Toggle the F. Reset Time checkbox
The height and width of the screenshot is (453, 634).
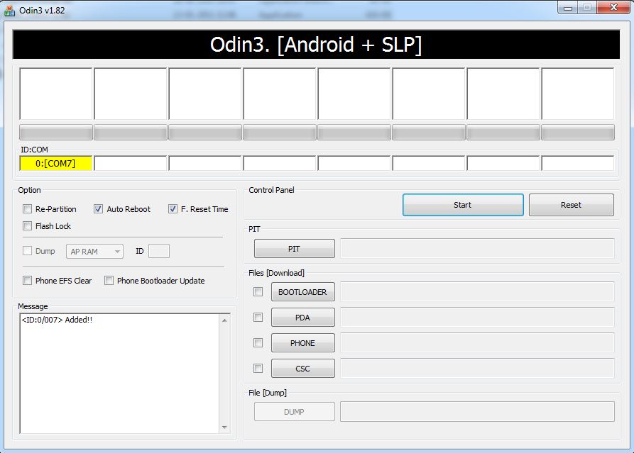pos(173,209)
